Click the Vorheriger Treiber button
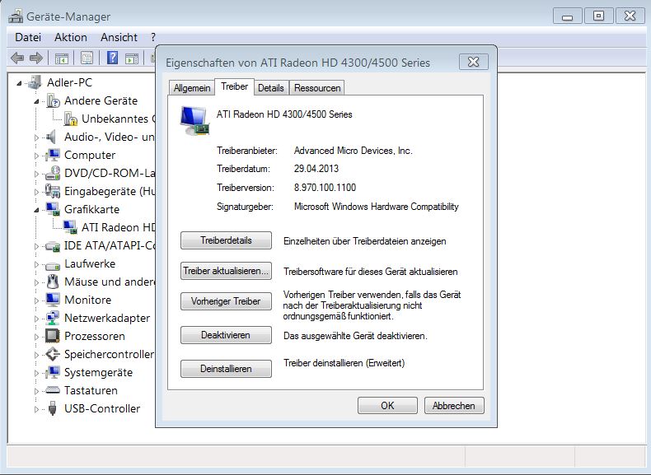 (226, 301)
